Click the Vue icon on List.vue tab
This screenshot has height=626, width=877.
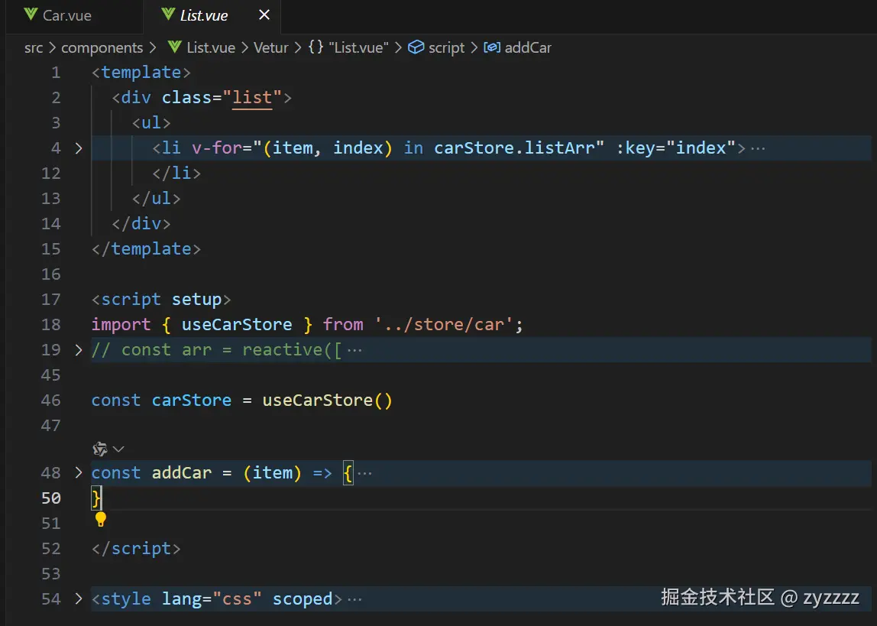click(x=168, y=15)
